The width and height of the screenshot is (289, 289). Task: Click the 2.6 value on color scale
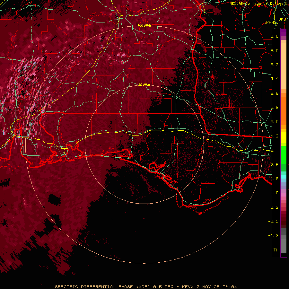pyautogui.click(x=275, y=165)
